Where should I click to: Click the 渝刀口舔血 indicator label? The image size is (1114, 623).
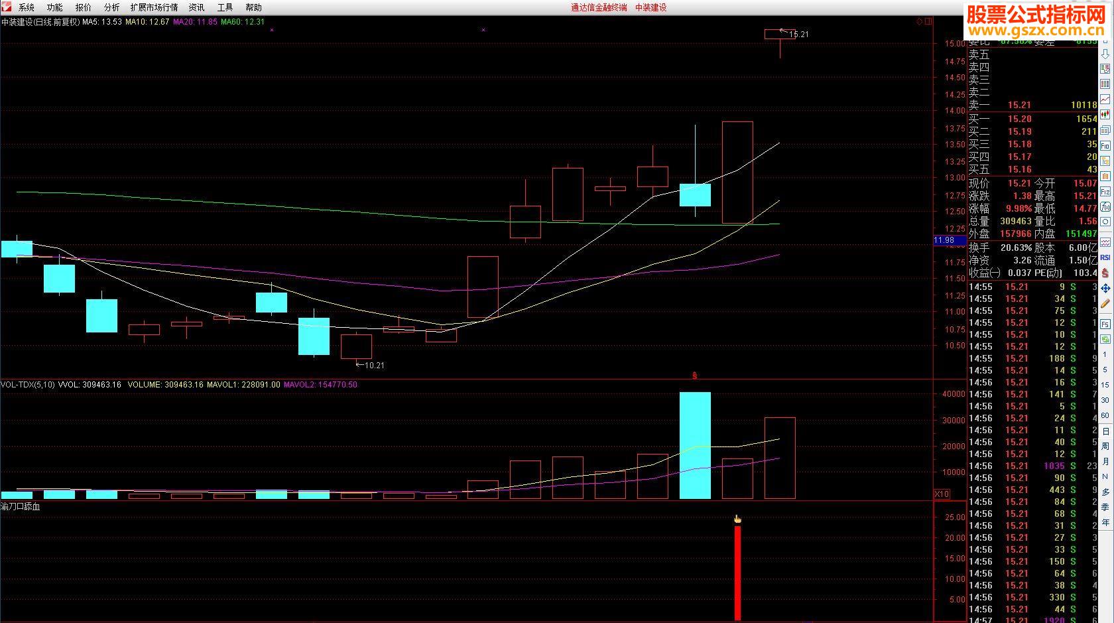(x=21, y=506)
